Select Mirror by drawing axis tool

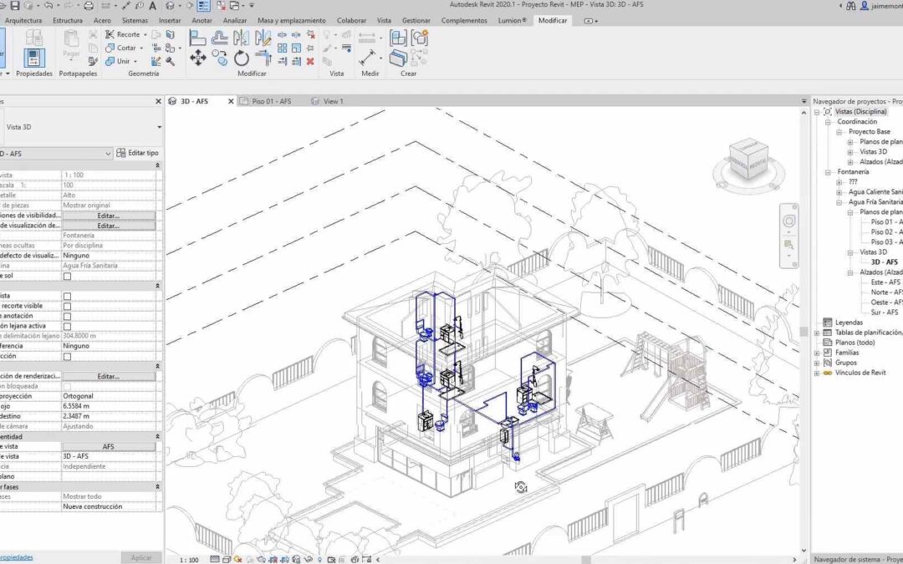click(263, 38)
